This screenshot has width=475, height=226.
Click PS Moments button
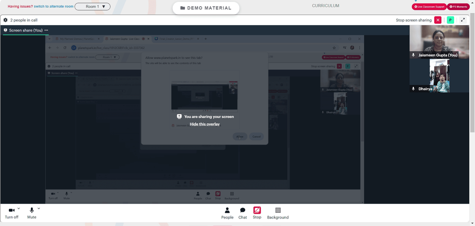pyautogui.click(x=458, y=6)
